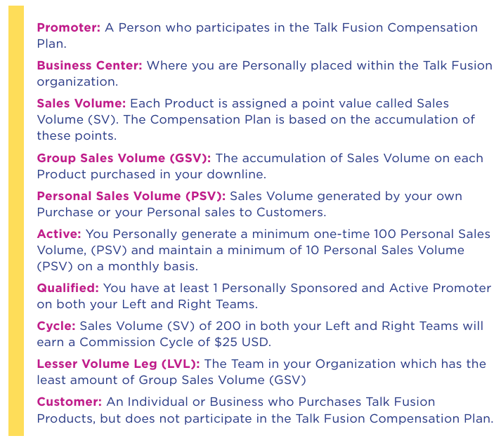Select the "Personal Sales Volume (PSV):" heading

click(x=131, y=196)
